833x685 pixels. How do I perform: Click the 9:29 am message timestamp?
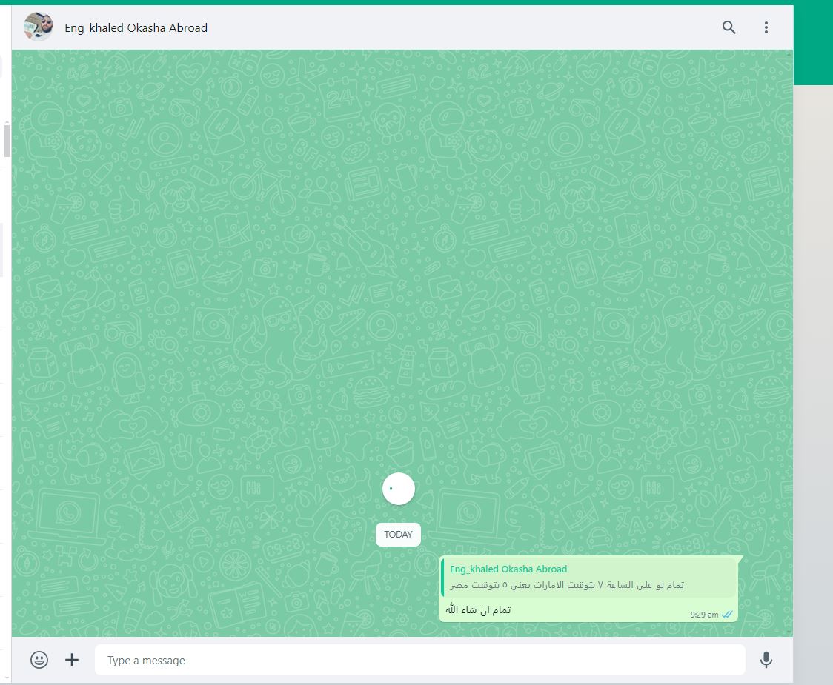[704, 615]
